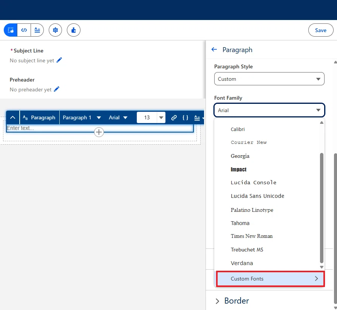337x310 pixels.
Task: Go back from the Paragraph panel
Action: coord(214,49)
